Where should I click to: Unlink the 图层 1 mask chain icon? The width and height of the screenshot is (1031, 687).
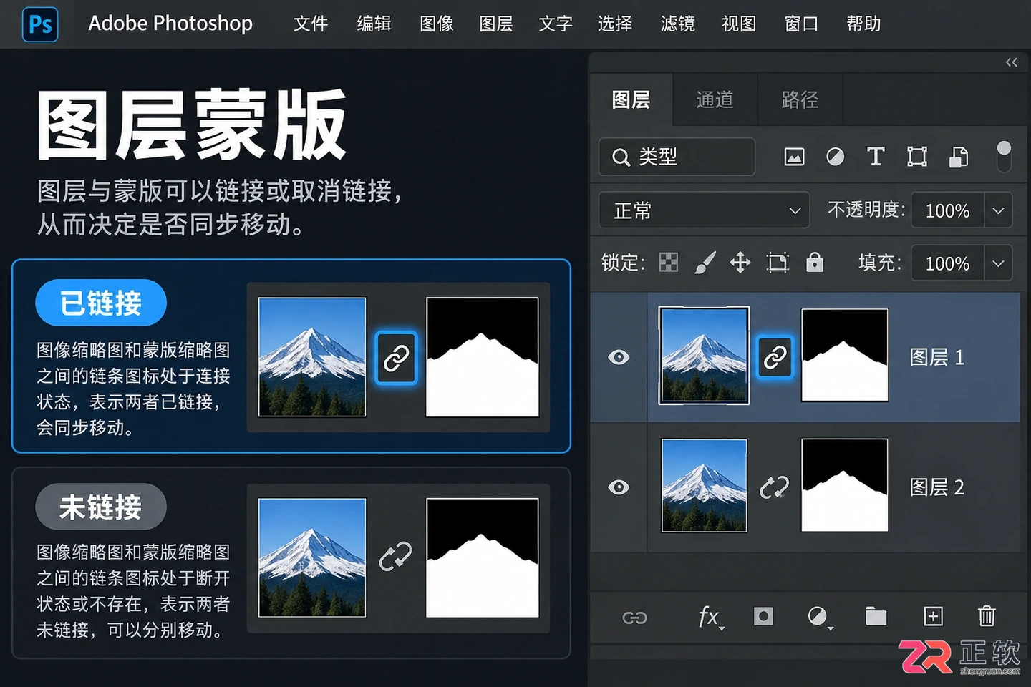(x=775, y=356)
